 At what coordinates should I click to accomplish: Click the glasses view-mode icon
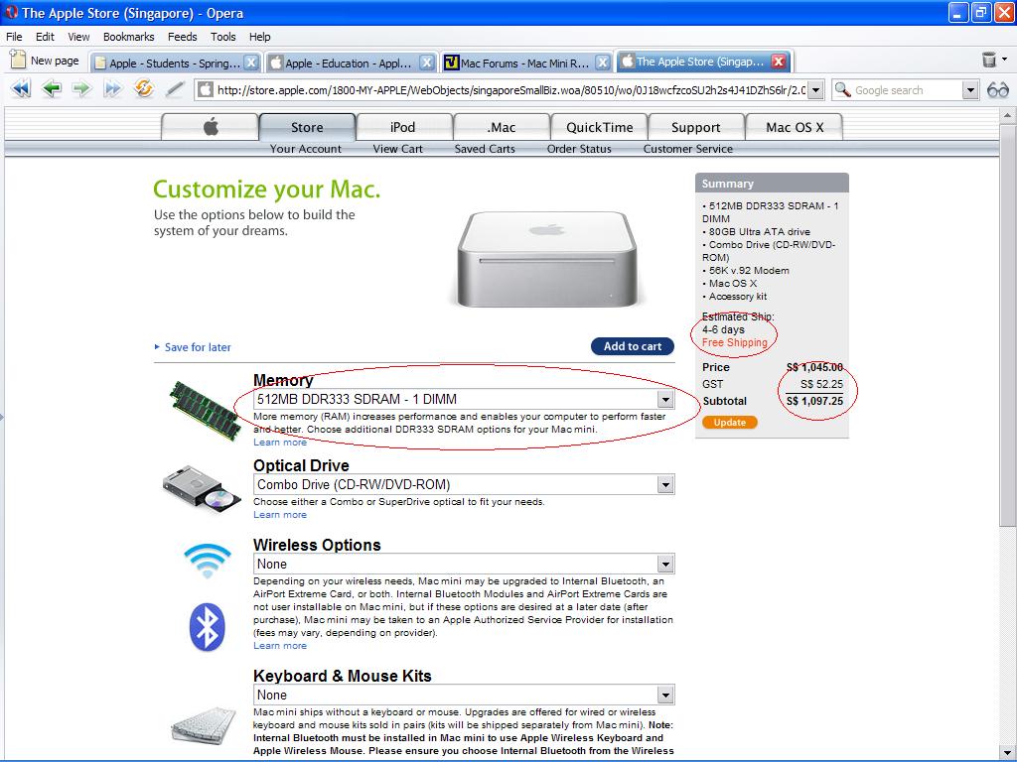click(997, 90)
